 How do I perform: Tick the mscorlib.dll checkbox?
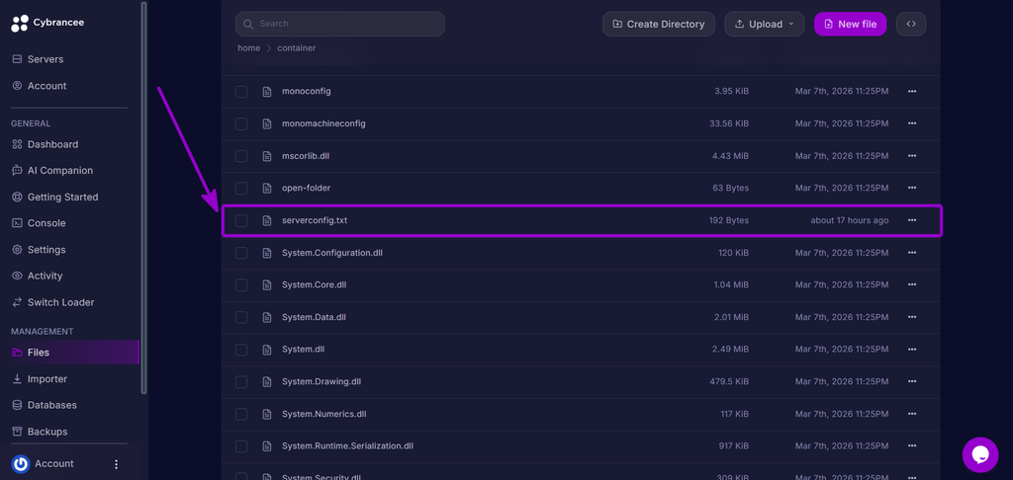click(x=241, y=156)
